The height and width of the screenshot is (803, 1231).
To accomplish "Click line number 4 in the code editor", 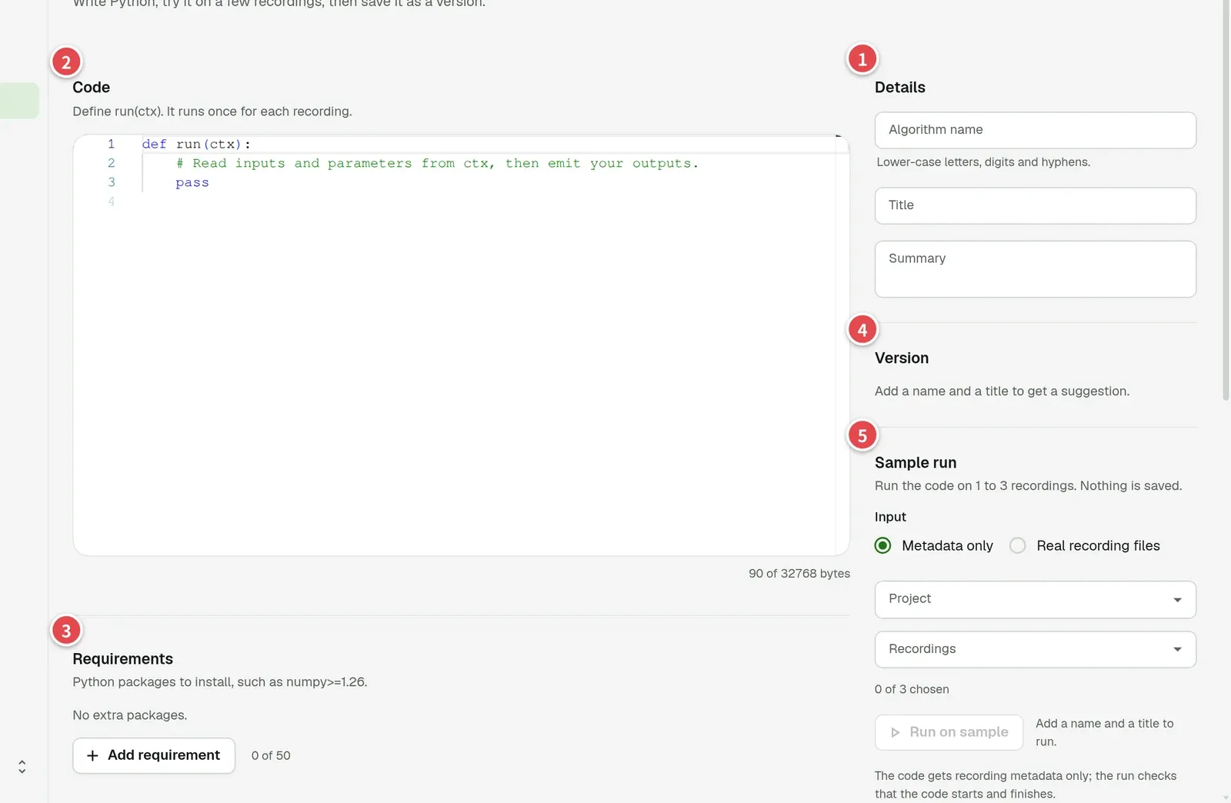I will pyautogui.click(x=112, y=202).
